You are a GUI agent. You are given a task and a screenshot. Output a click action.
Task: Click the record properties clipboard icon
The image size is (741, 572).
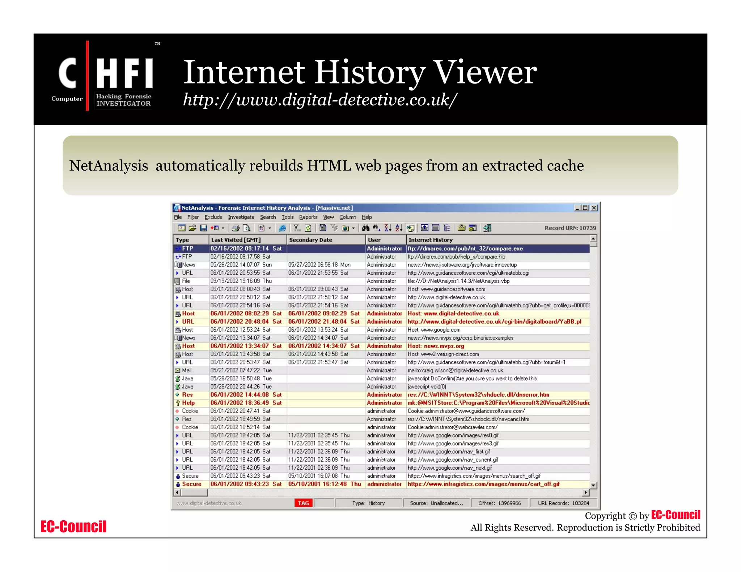pos(323,228)
